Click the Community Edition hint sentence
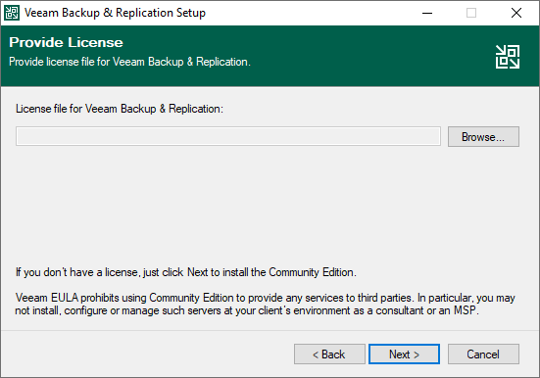 point(186,272)
